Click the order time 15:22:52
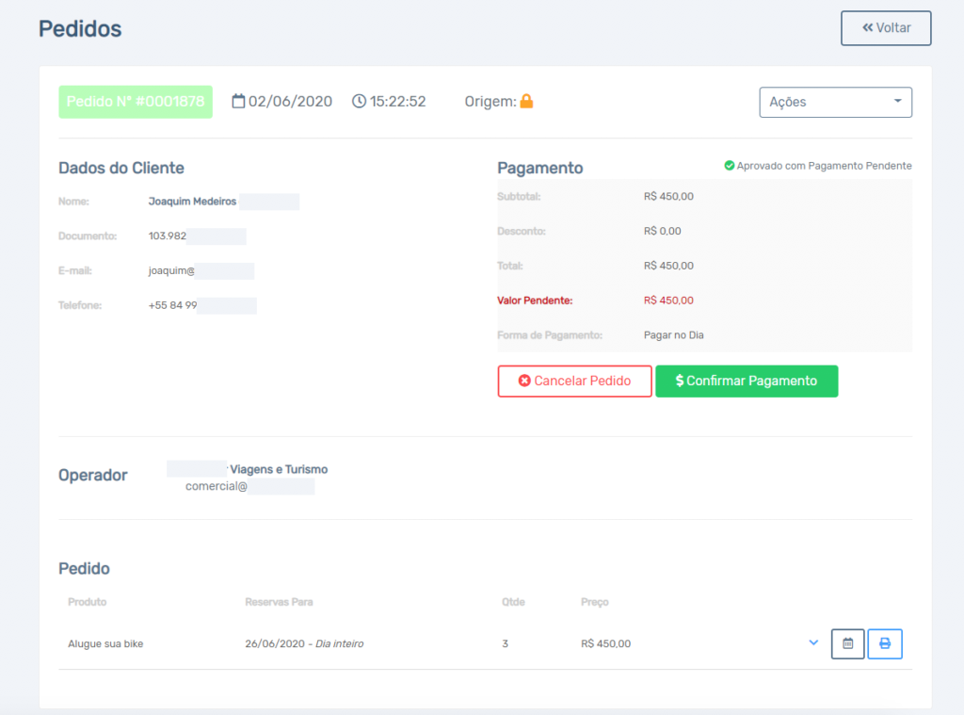The width and height of the screenshot is (964, 715). click(x=398, y=102)
